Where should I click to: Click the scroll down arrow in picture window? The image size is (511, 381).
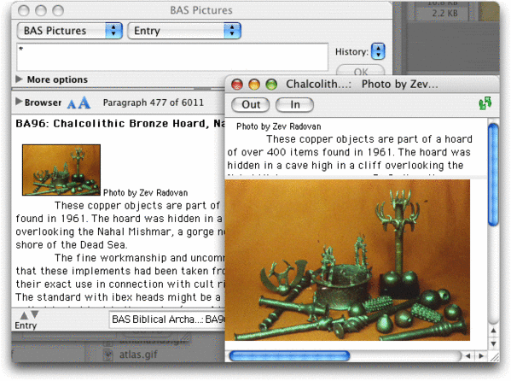[493, 343]
